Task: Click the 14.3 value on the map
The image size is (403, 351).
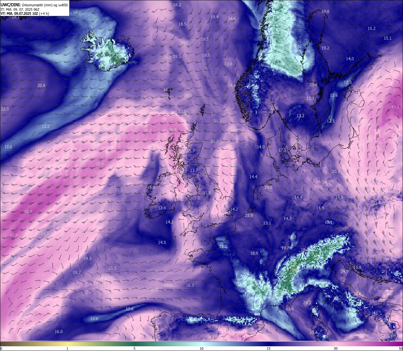Action: (287, 218)
